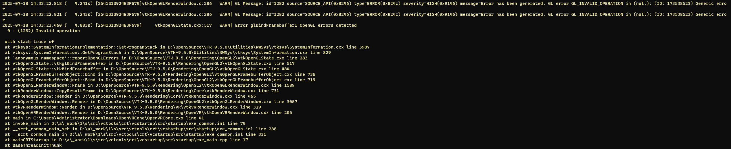Image resolution: width=731 pixels, height=149 pixels.
Task: Click the OpenVRCone.cxx line 41 main frame
Action: pyautogui.click(x=104, y=118)
